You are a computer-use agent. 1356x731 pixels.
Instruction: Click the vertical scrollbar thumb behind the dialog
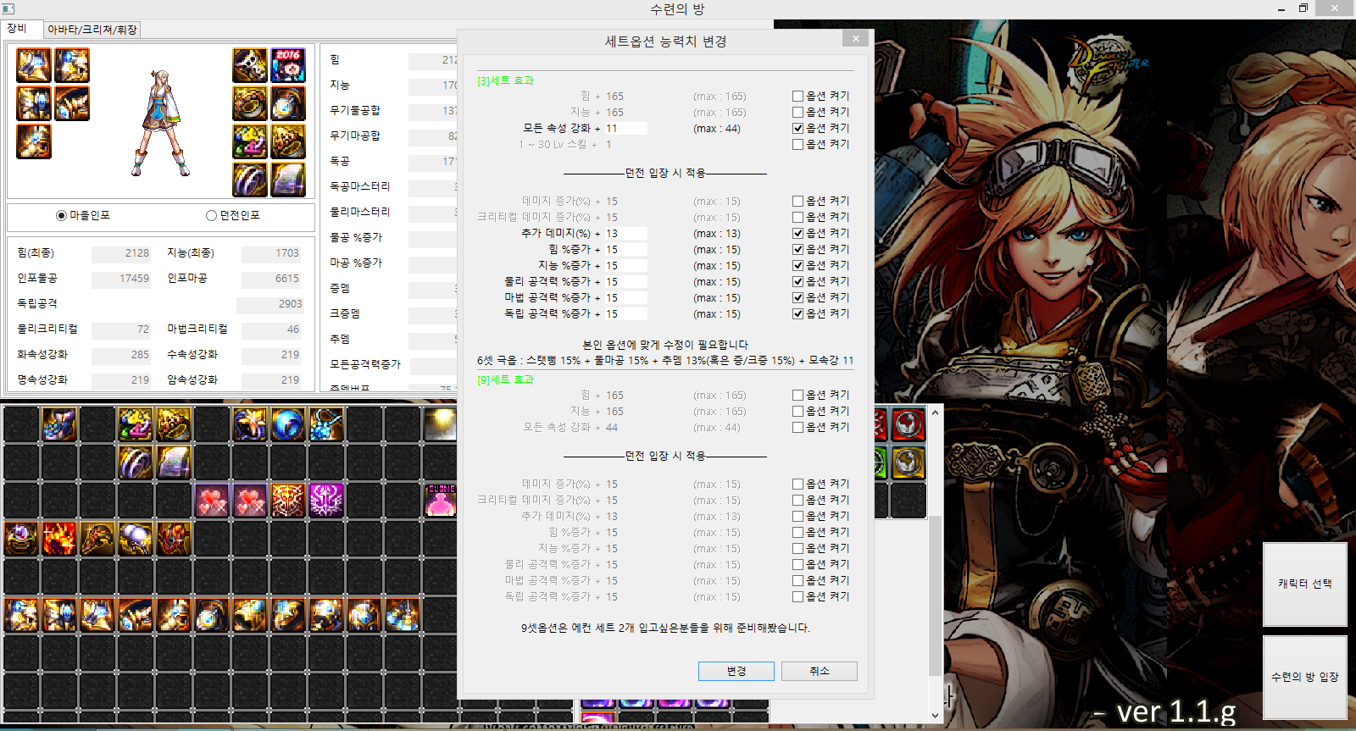(936, 595)
